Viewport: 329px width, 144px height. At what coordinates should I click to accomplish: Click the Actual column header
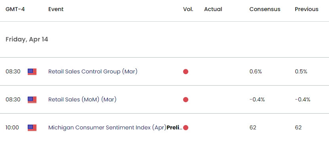[x=213, y=9]
